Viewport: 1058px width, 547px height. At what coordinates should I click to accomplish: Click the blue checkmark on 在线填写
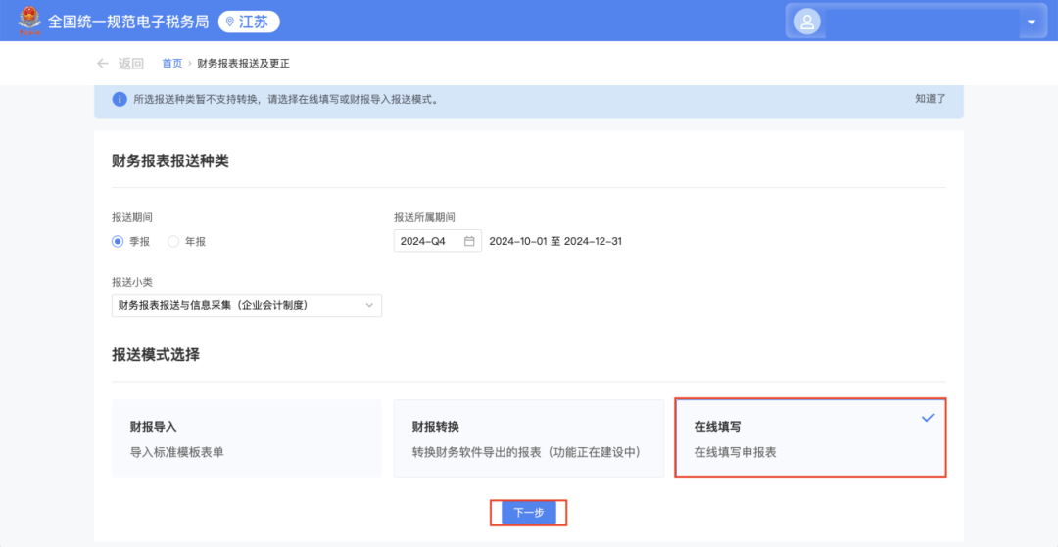928,418
